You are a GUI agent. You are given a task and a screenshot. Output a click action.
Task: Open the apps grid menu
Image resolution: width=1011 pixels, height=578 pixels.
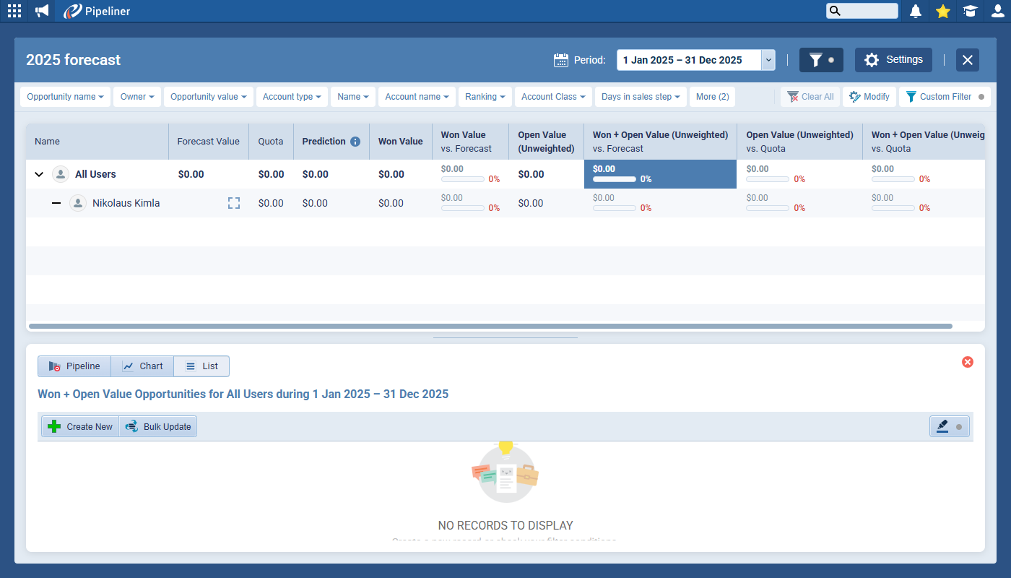pos(14,11)
